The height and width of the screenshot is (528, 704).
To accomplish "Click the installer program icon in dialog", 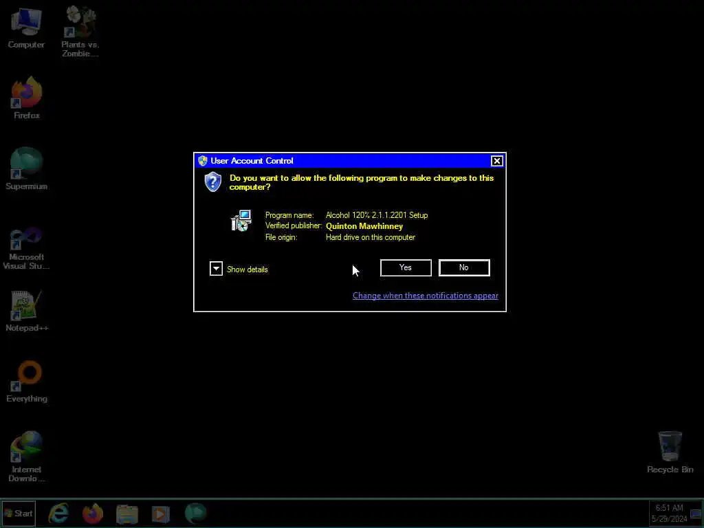I will [x=241, y=221].
